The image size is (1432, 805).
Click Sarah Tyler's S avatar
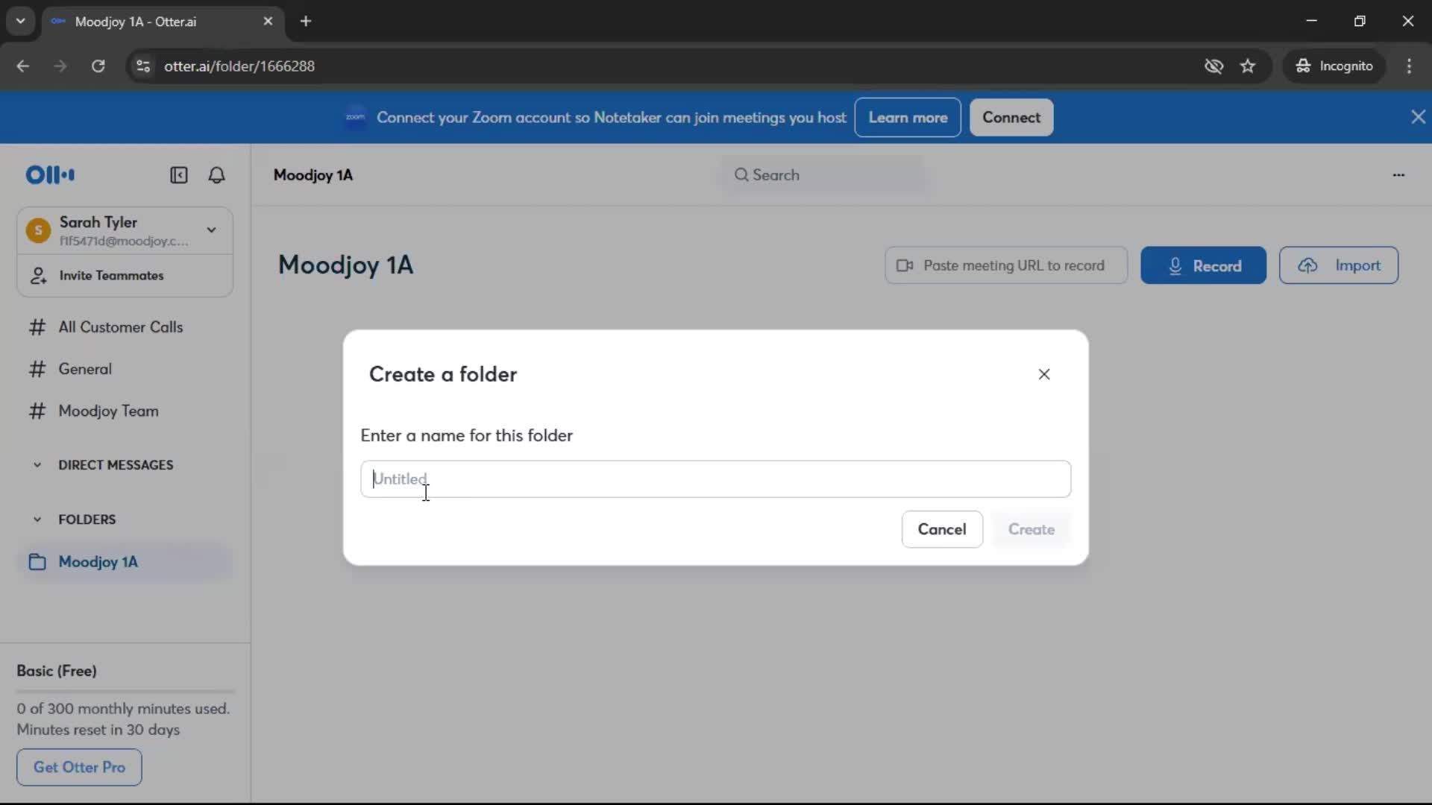38,230
